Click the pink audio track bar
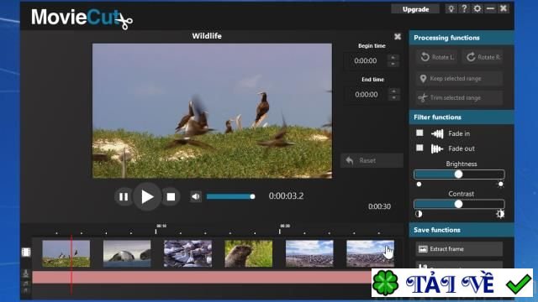The image size is (538, 302). pos(202,278)
